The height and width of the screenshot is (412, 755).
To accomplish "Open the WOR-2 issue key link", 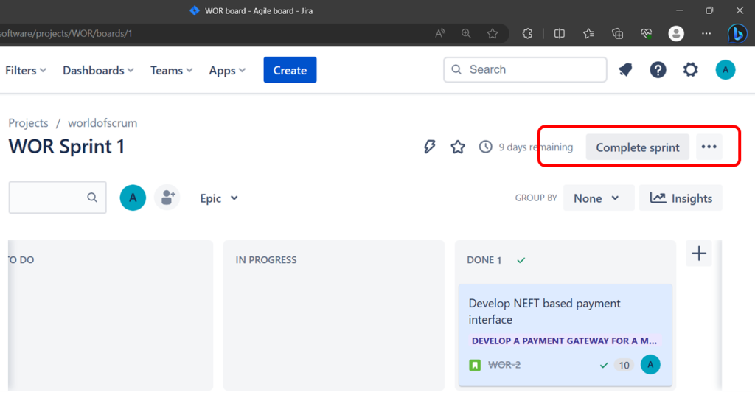I will [x=504, y=365].
